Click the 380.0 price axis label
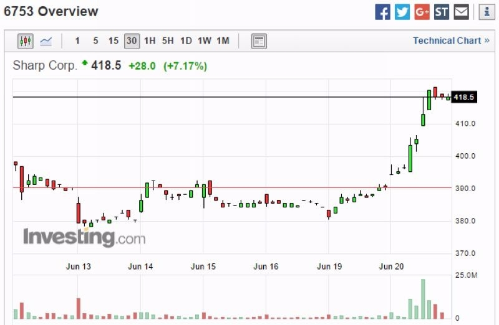The width and height of the screenshot is (499, 325). pyautogui.click(x=465, y=221)
